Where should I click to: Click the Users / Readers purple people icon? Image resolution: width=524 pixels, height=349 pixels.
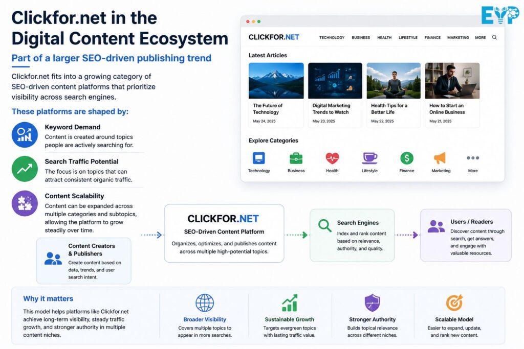coord(436,226)
